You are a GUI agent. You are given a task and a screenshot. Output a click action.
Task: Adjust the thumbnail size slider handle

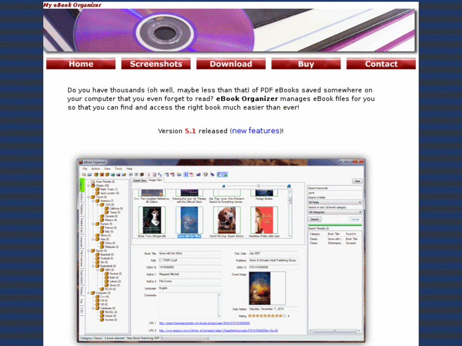259,186
